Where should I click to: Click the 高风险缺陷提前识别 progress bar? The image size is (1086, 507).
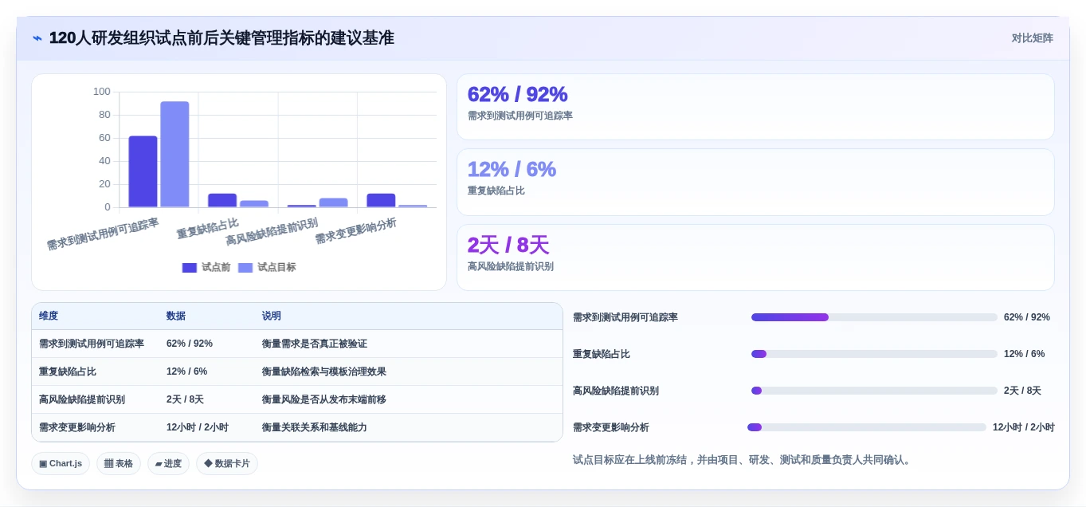pos(874,391)
